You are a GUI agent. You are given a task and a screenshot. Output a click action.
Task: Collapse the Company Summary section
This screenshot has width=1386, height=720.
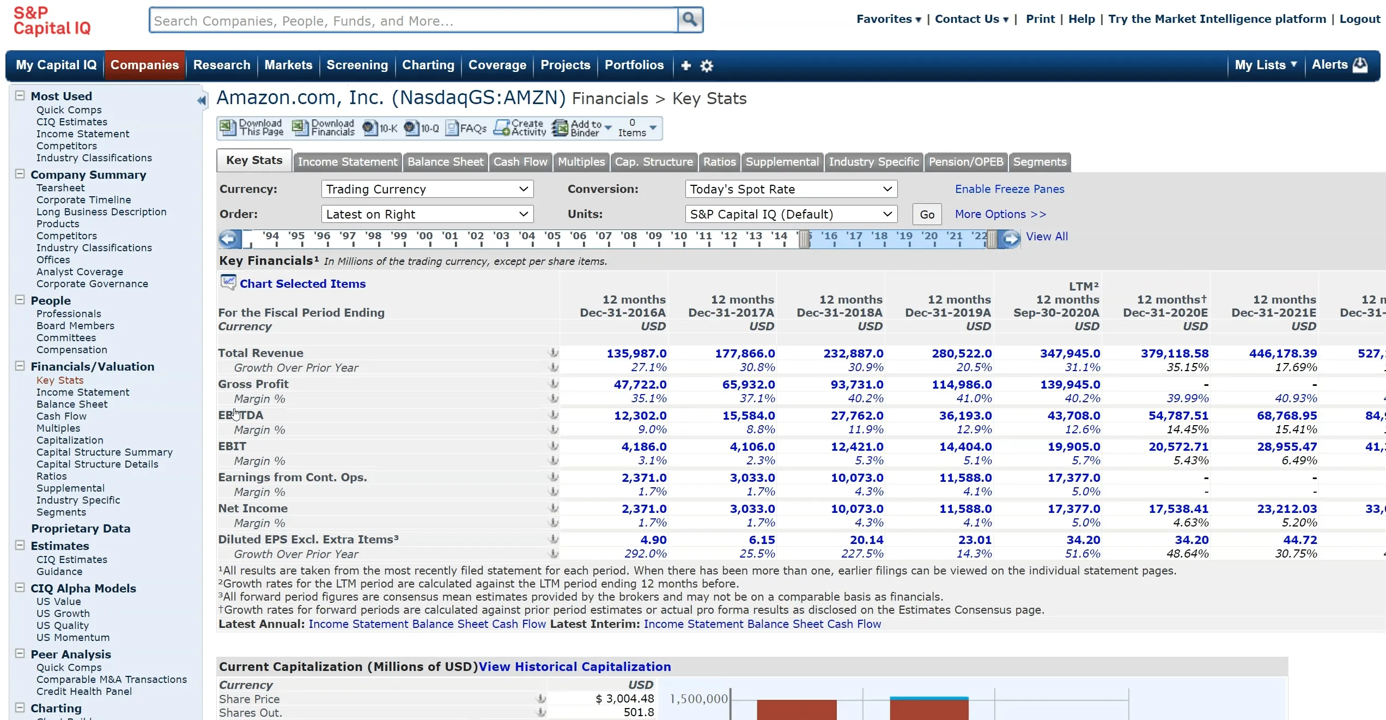(x=20, y=174)
